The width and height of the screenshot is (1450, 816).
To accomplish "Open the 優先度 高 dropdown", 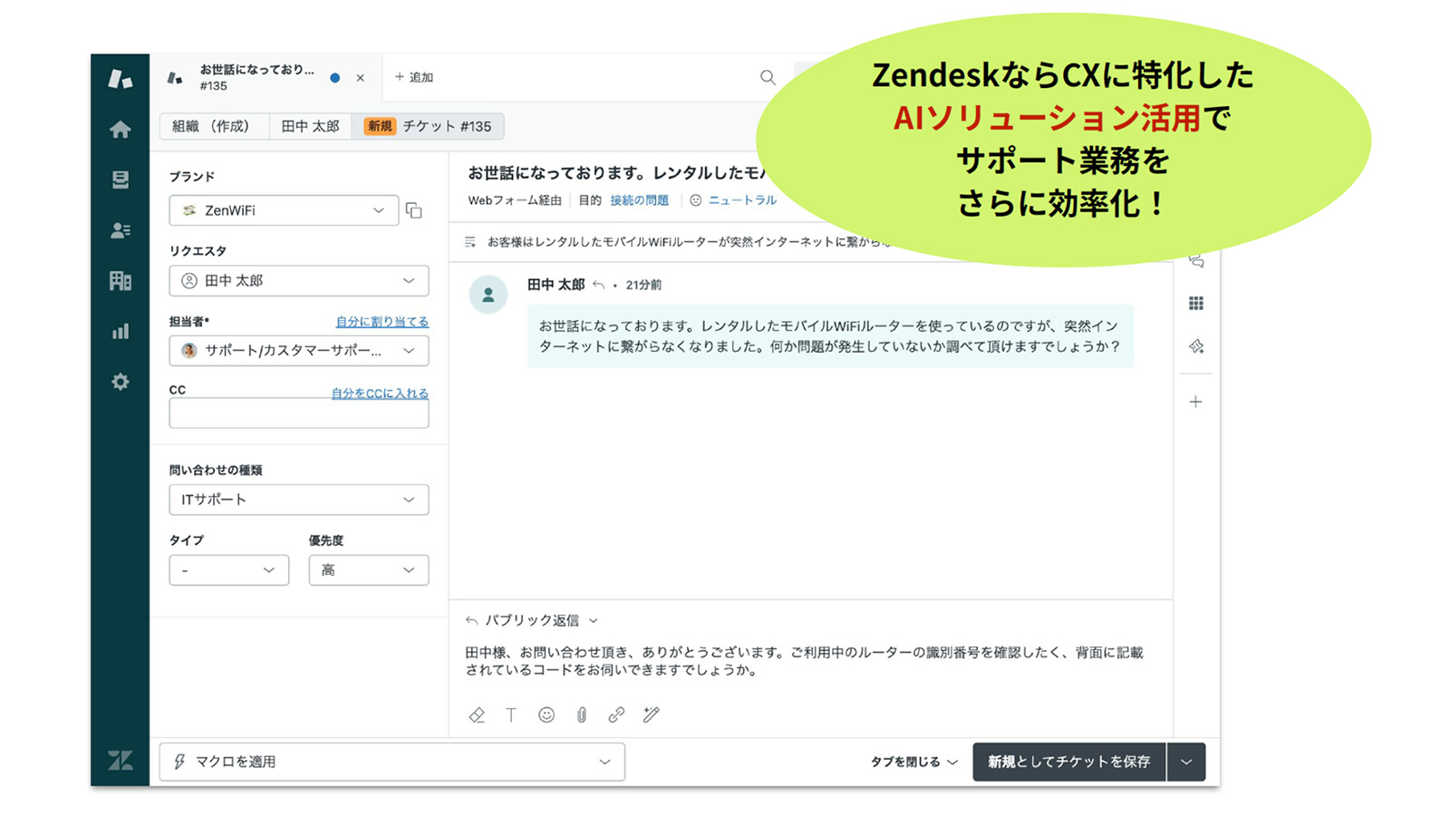I will click(369, 570).
